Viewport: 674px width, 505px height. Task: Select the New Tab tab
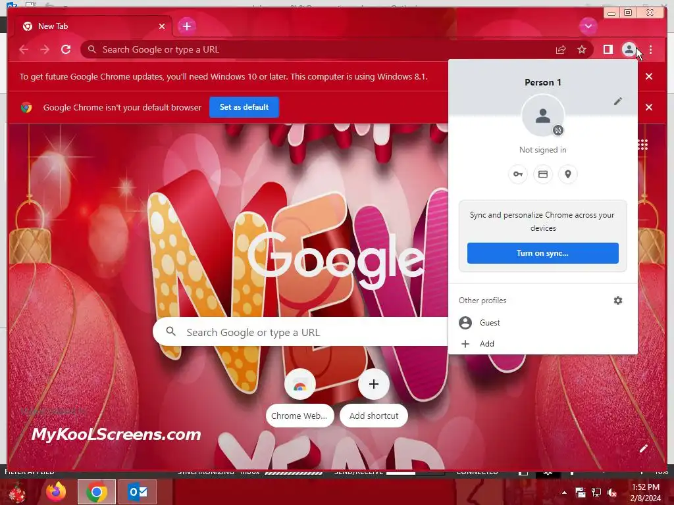tap(93, 26)
